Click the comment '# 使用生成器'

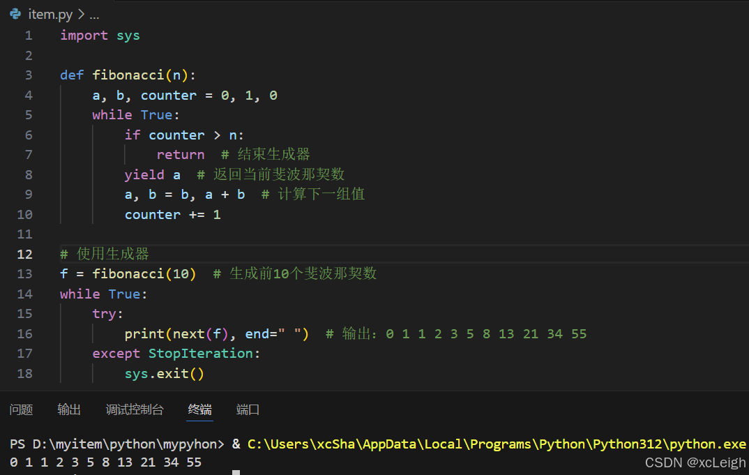105,254
